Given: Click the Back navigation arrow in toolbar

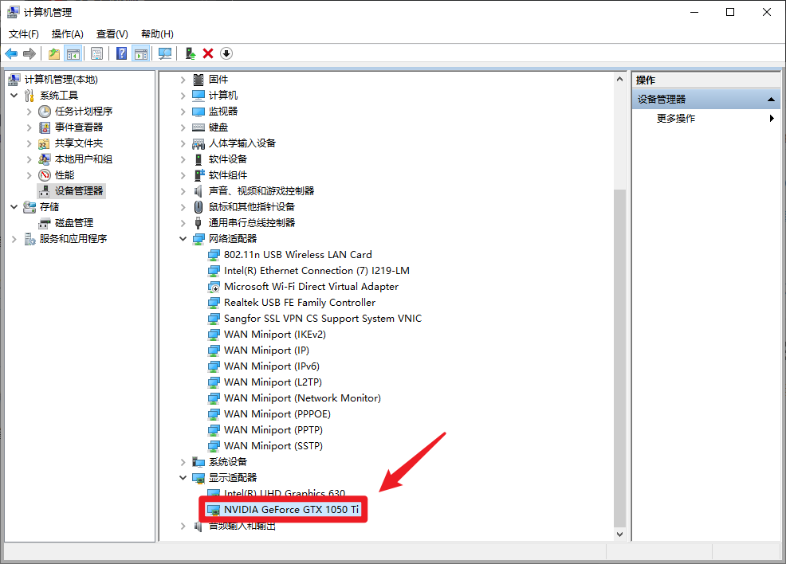Looking at the screenshot, I should (12, 53).
